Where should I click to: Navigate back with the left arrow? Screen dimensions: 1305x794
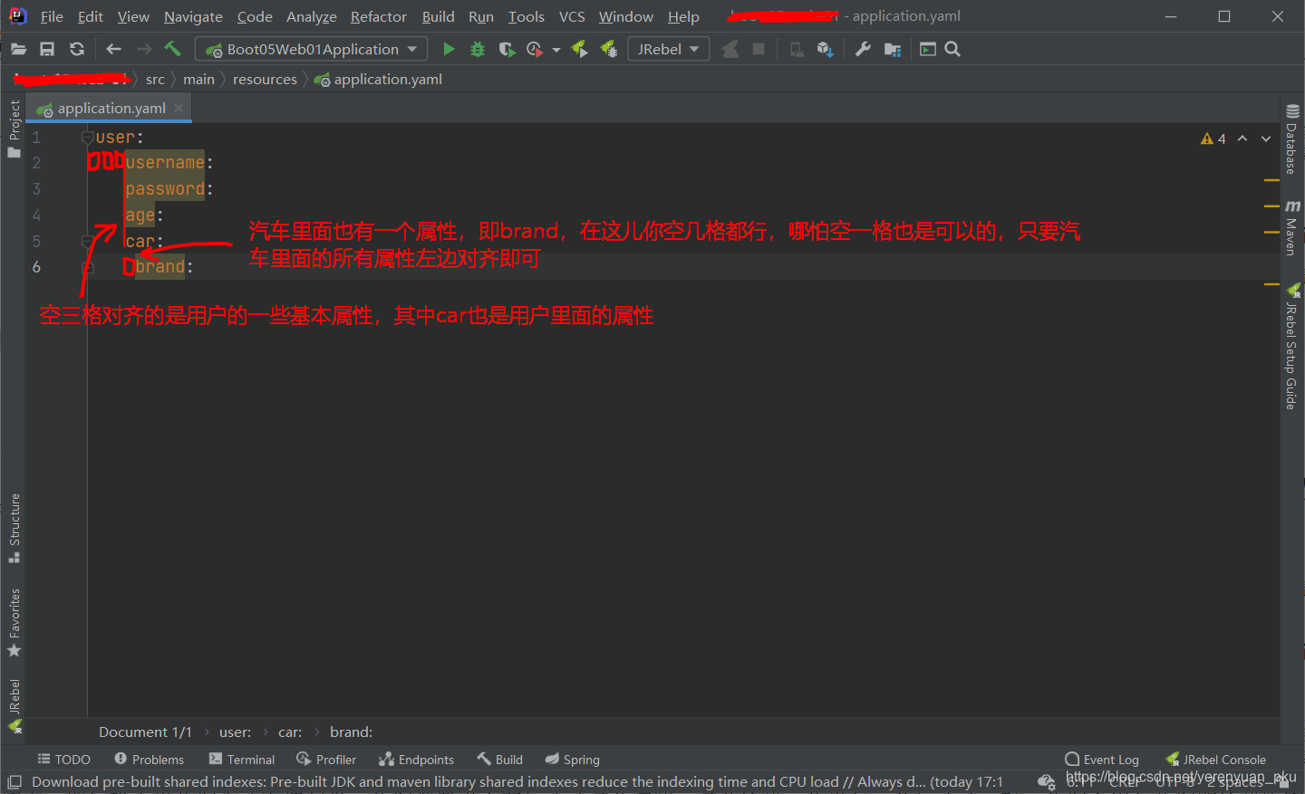(113, 49)
